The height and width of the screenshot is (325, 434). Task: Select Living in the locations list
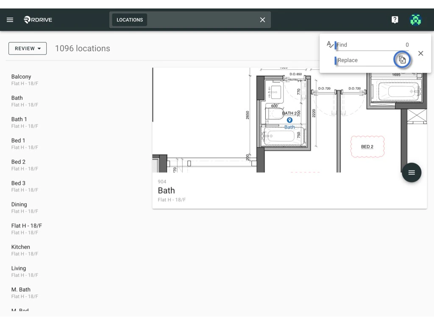coord(25,271)
